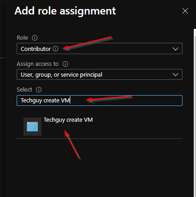Click info icon next to Assign access to

pyautogui.click(x=65, y=64)
